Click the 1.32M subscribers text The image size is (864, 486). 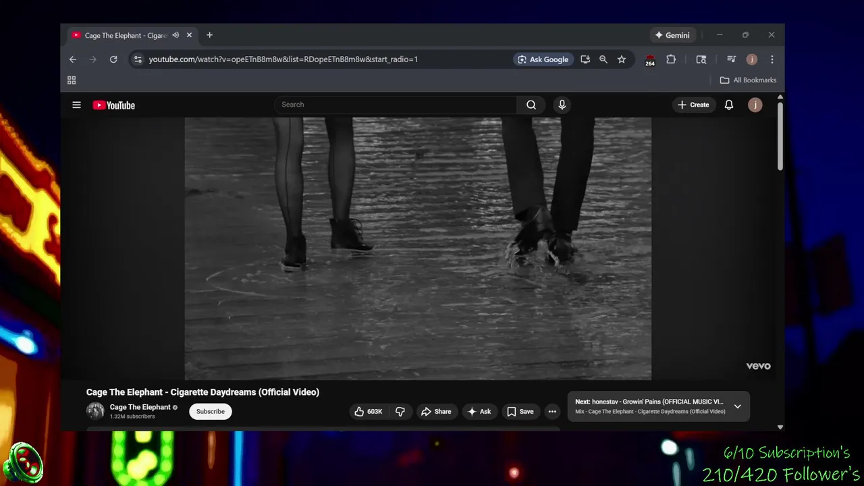(x=132, y=416)
